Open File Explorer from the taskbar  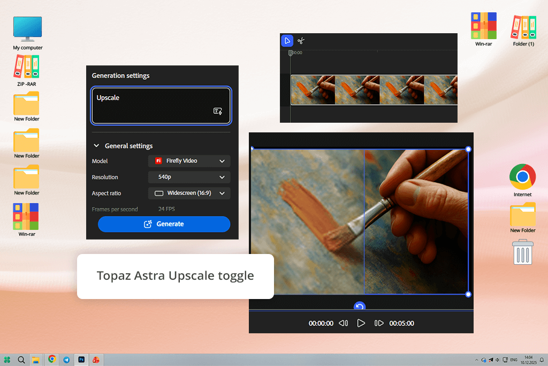[x=36, y=360]
